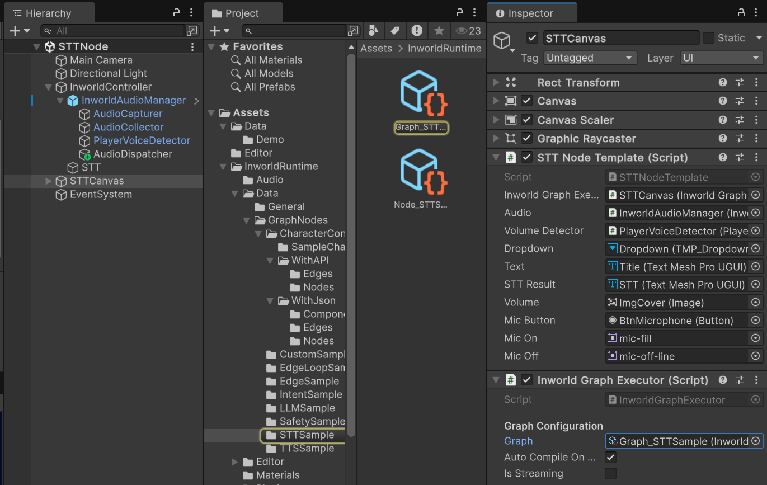Click the help icon on the Canvas component
This screenshot has height=485, width=767.
[x=722, y=101]
